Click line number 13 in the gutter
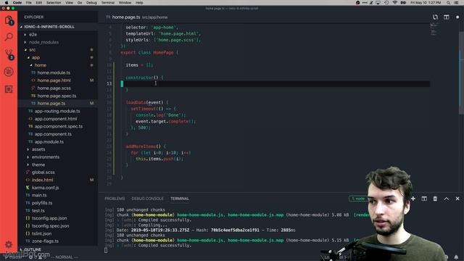Image resolution: width=464 pixels, height=261 pixels. (109, 84)
